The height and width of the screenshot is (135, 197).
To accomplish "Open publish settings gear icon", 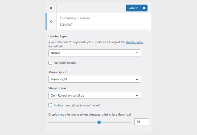I will coord(144,8).
